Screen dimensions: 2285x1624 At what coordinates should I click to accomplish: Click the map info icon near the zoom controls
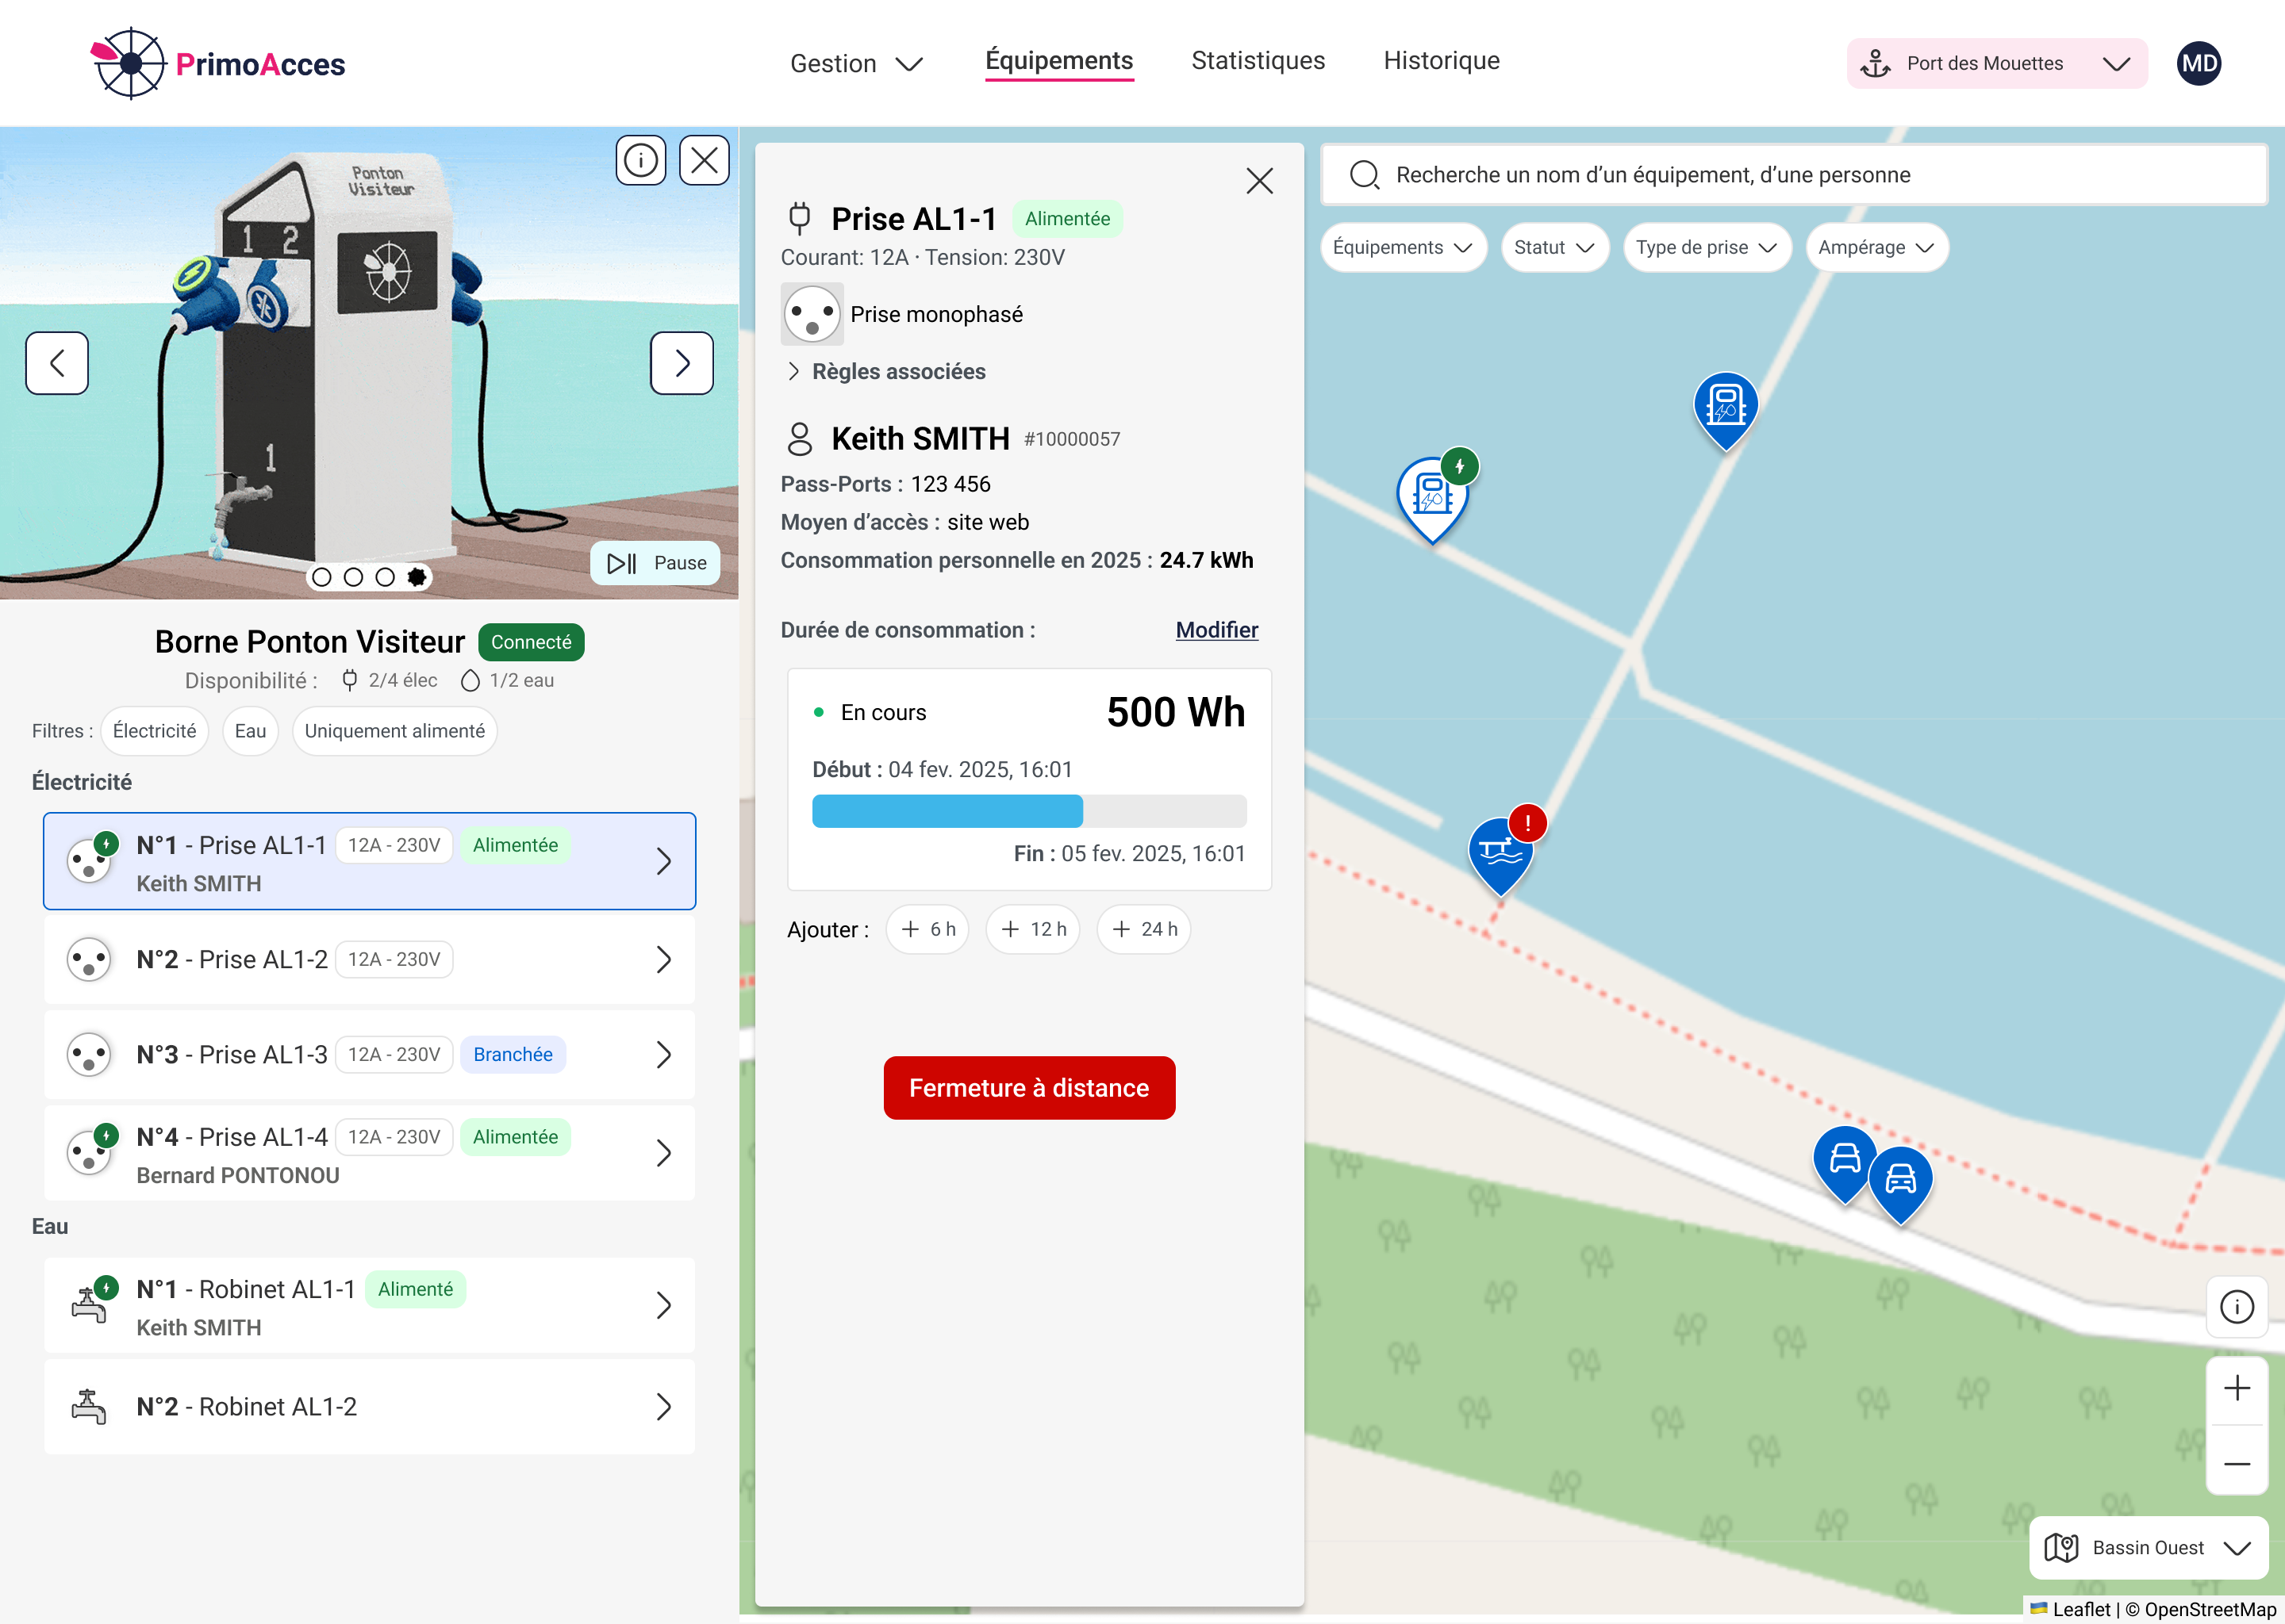tap(2238, 1307)
